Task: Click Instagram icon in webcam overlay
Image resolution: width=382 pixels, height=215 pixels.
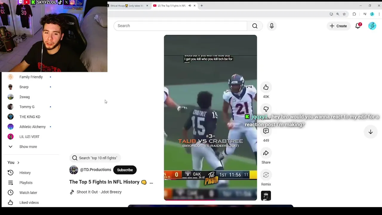Action: (72, 2)
